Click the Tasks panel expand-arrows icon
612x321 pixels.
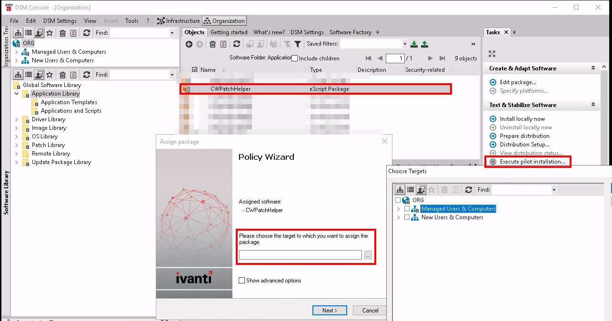492,54
